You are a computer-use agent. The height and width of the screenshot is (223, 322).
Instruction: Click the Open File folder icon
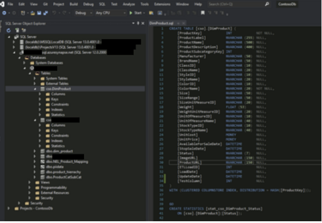click(x=32, y=13)
